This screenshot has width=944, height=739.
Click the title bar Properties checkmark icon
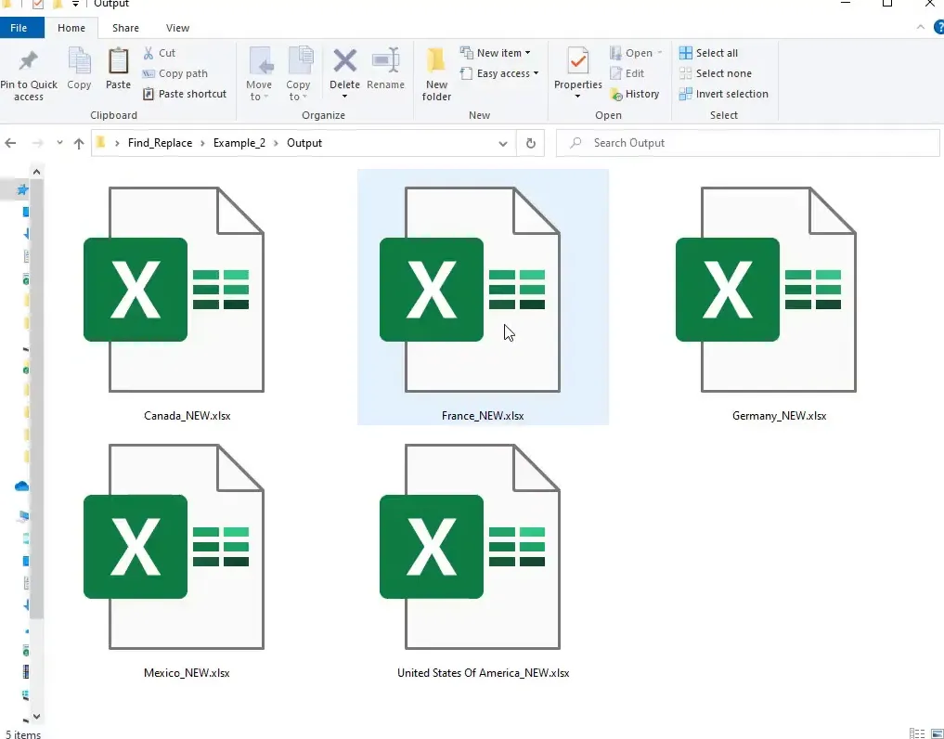tap(37, 5)
